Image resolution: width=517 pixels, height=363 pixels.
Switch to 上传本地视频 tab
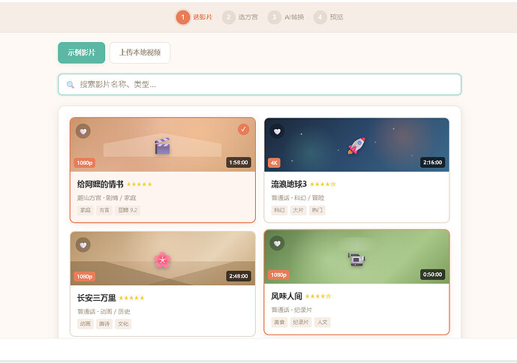point(140,52)
